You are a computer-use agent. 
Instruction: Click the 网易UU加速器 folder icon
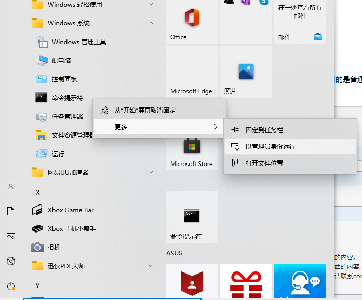click(x=37, y=172)
